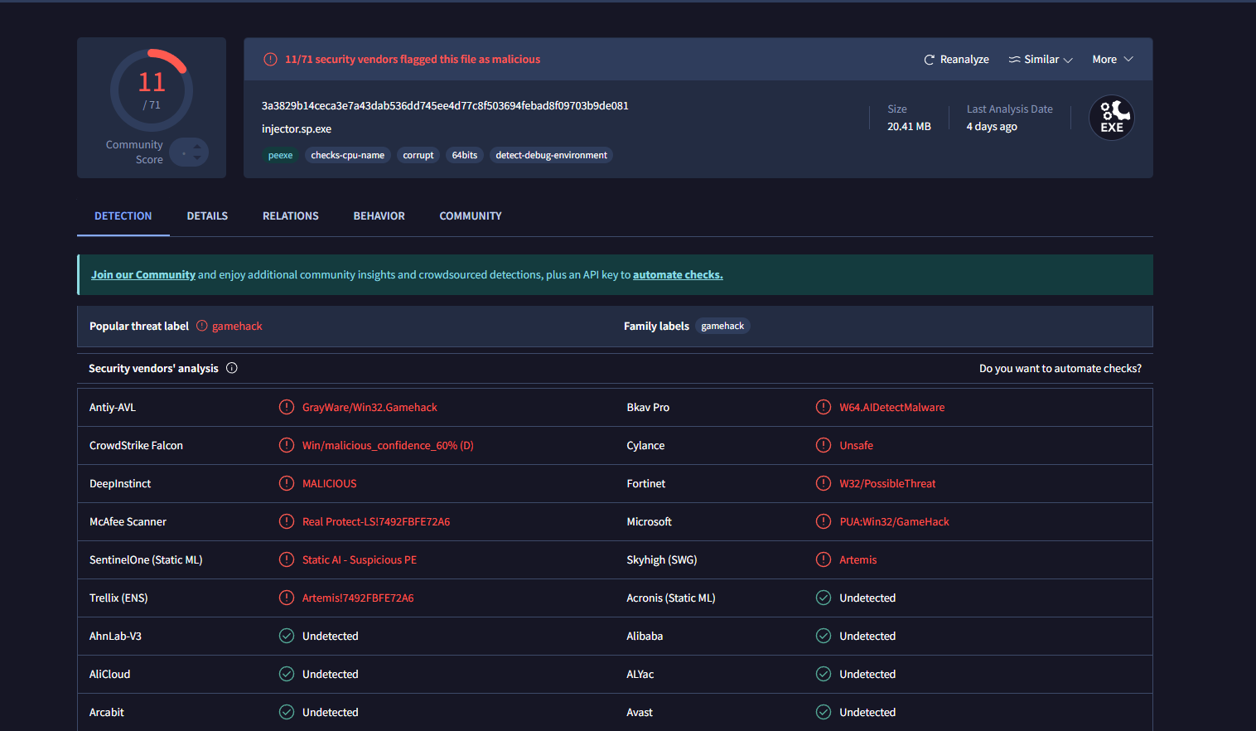The width and height of the screenshot is (1256, 731).
Task: Select the detect-debug-environment tag
Action: tap(552, 155)
